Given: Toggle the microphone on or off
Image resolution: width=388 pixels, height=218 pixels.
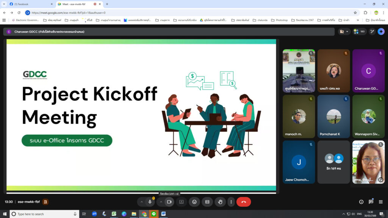Looking at the screenshot, I should [150, 202].
